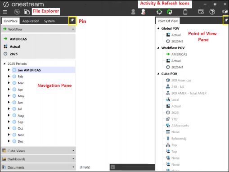Pin the navigation pane
The width and height of the screenshot is (229, 172).
72,21
